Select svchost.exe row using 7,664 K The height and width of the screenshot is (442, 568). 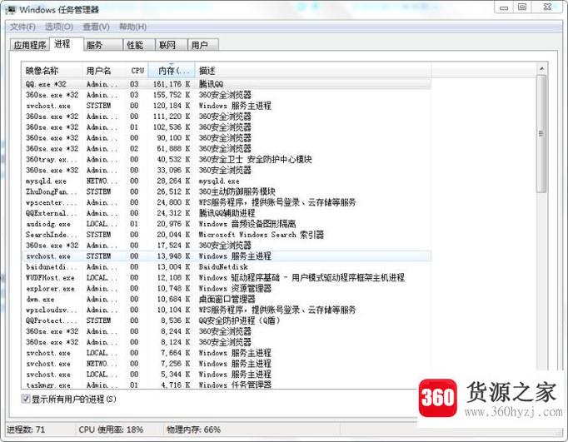(227, 353)
